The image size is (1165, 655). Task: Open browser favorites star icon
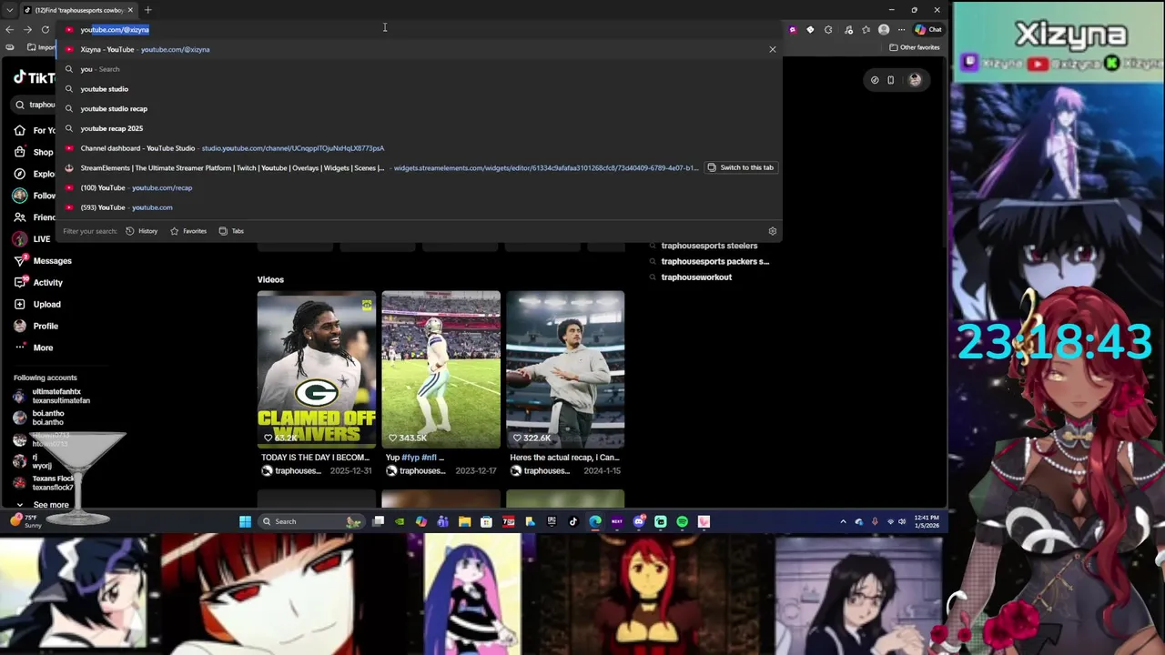click(866, 29)
